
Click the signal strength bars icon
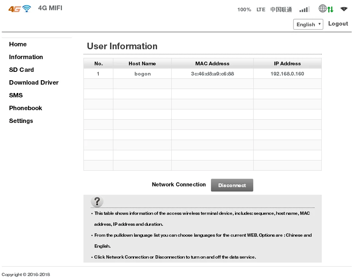tap(305, 9)
